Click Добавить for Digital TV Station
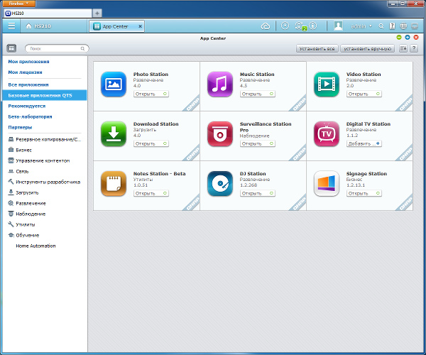The width and height of the screenshot is (426, 355). tap(364, 143)
